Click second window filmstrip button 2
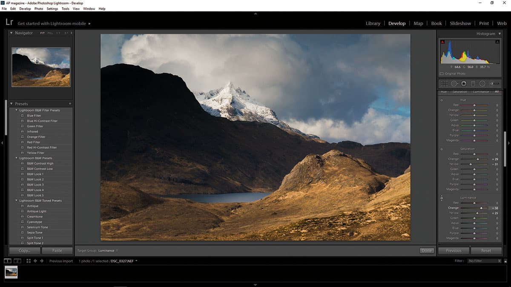511x287 pixels. tap(17, 261)
